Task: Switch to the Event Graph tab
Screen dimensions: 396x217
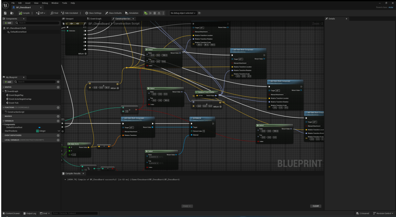Action: point(94,19)
